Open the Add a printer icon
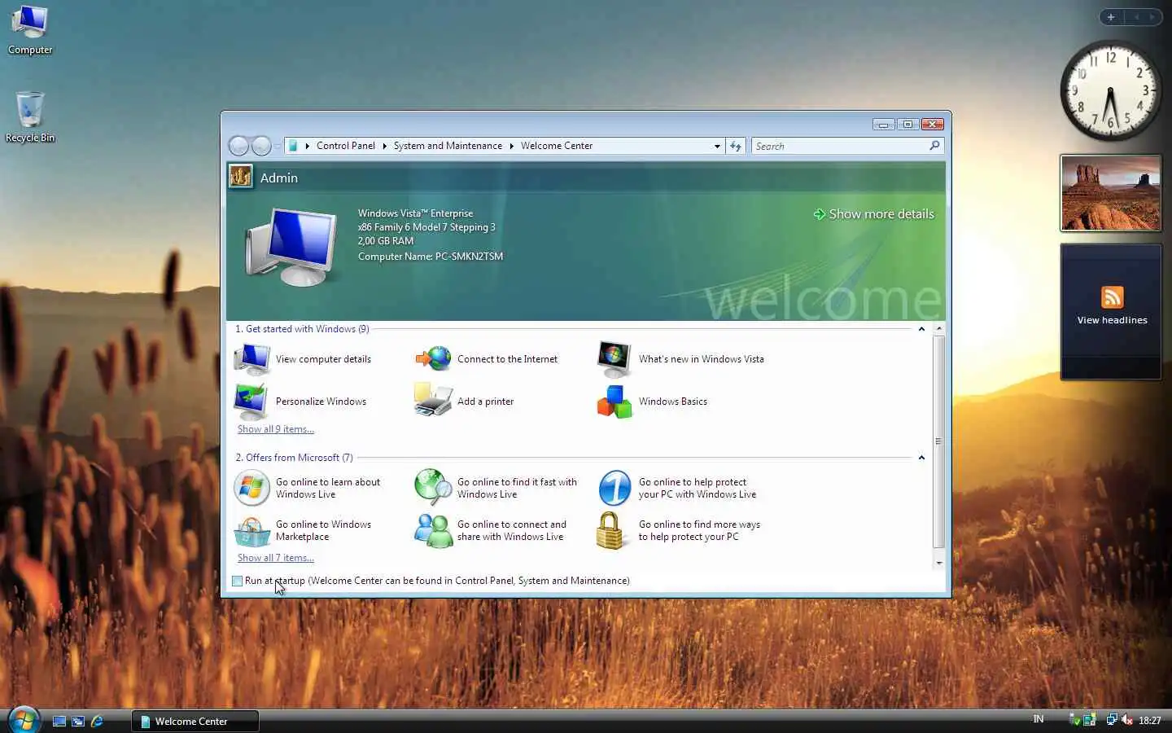 (433, 400)
